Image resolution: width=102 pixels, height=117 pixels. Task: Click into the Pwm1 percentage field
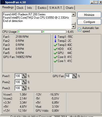pos(18,76)
